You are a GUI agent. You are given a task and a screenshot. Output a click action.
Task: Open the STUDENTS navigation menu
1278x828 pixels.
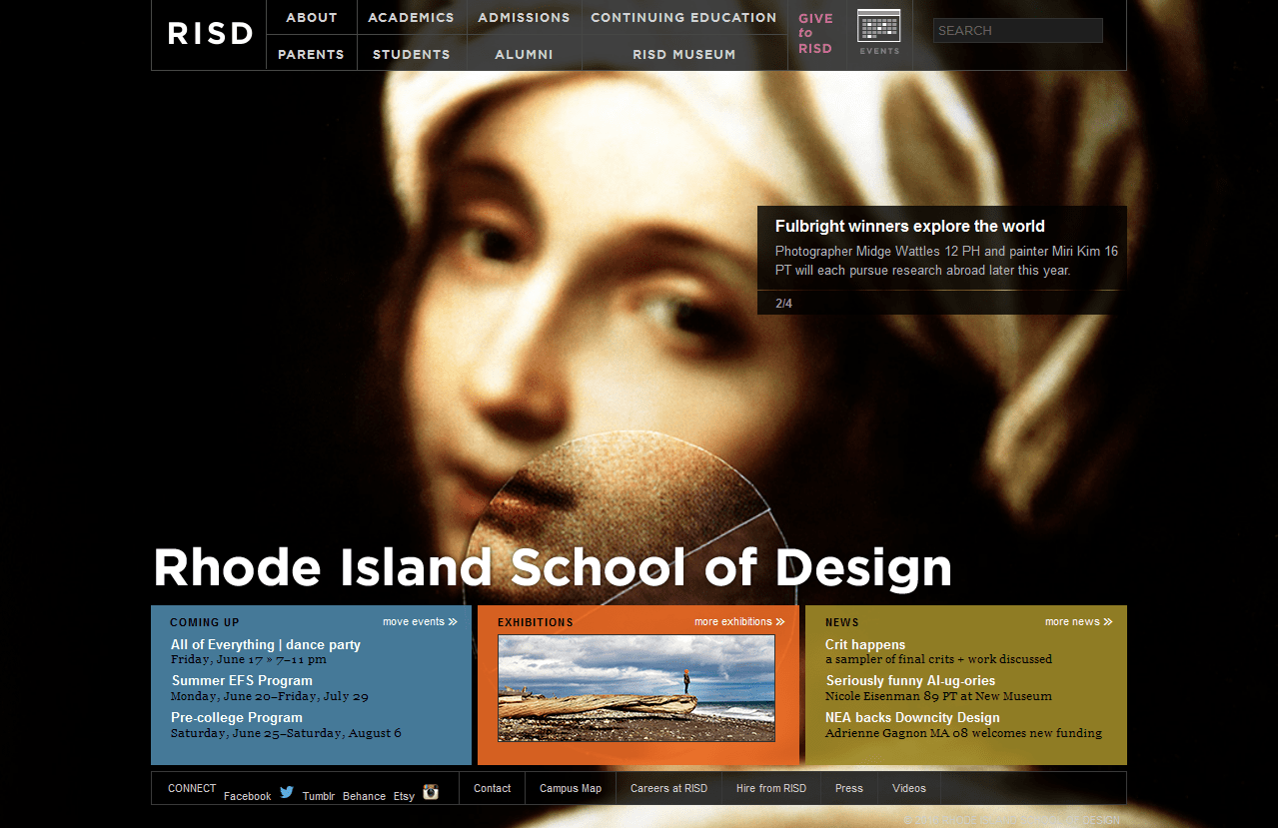click(x=411, y=54)
